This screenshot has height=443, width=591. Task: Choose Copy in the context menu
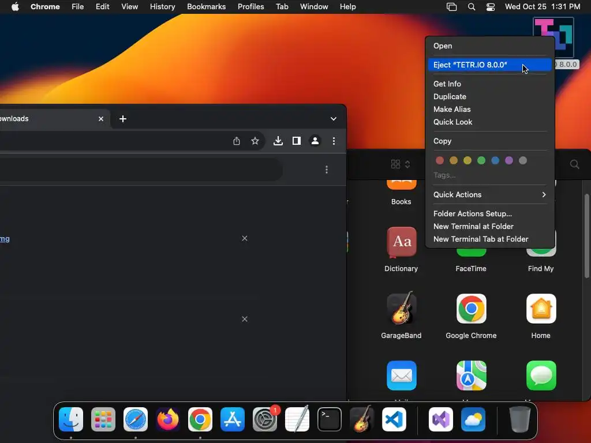tap(489, 141)
